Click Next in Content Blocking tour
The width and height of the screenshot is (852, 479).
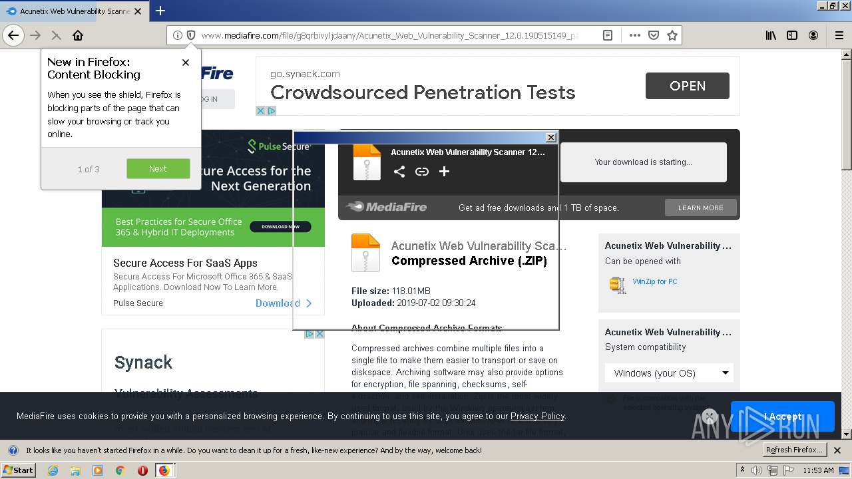[158, 168]
